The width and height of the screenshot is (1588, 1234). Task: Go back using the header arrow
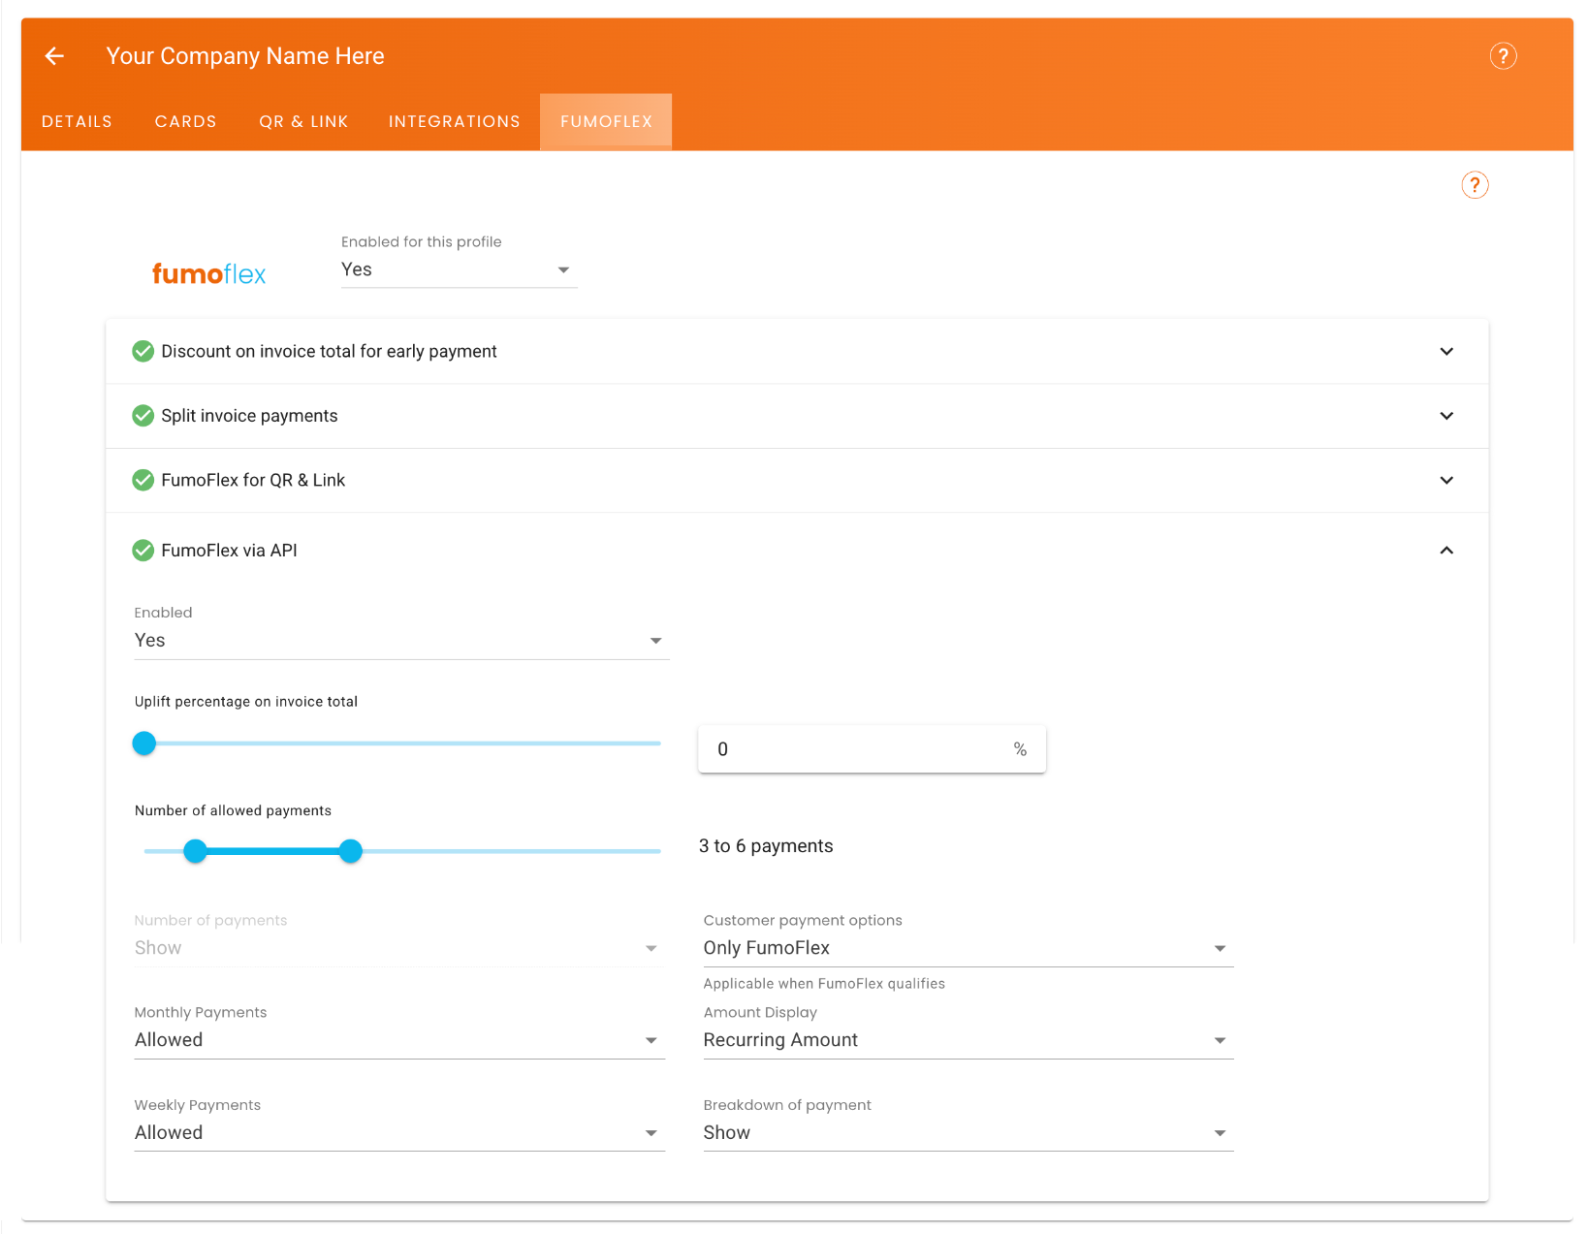coord(54,56)
